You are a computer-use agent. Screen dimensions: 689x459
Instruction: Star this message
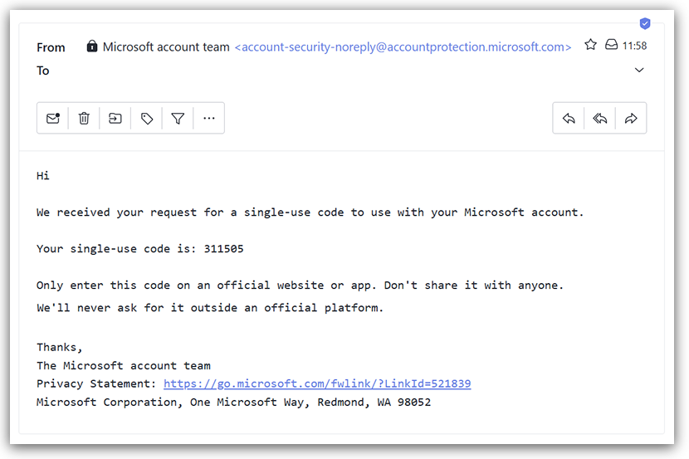[590, 45]
